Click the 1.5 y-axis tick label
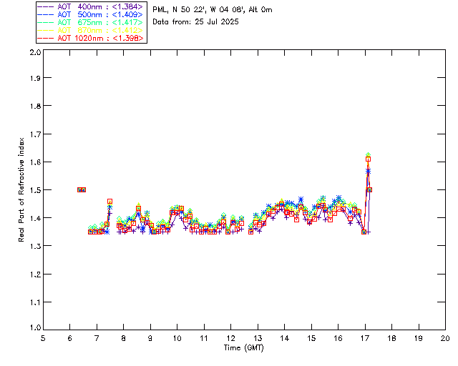Viewport: 458px width, 366px height. point(35,190)
